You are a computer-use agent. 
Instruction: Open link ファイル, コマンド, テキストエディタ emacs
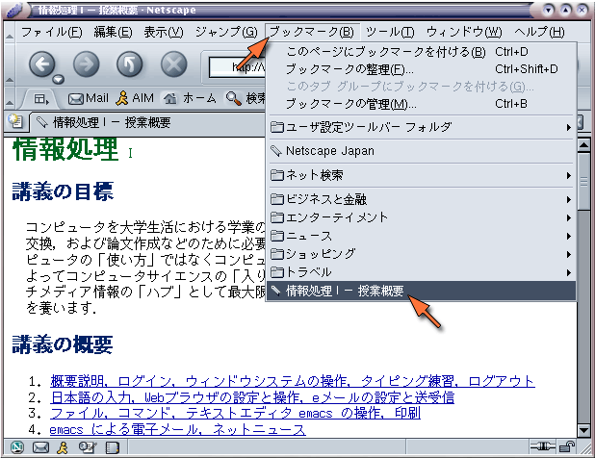pyautogui.click(x=235, y=413)
